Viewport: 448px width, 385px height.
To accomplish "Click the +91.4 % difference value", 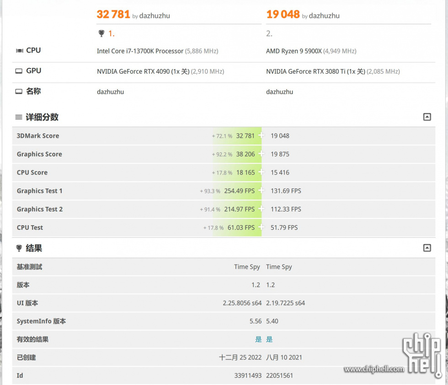I will tap(210, 209).
